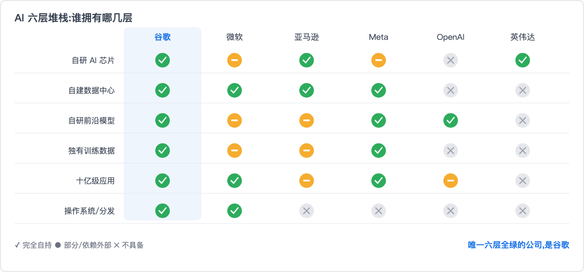Click orange partial icon for OpenAI 十亿级应用

[451, 181]
